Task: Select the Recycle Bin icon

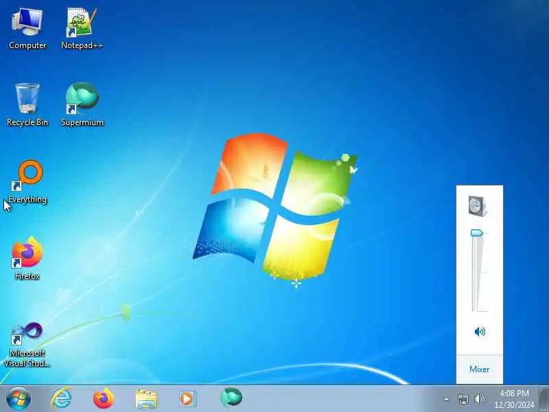Action: pos(27,104)
